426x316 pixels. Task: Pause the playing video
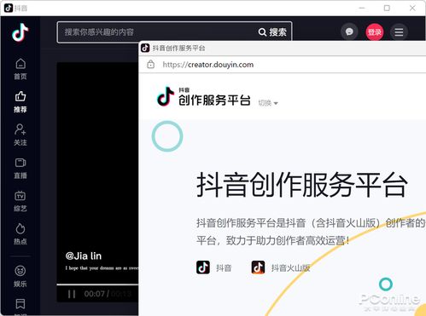72,294
